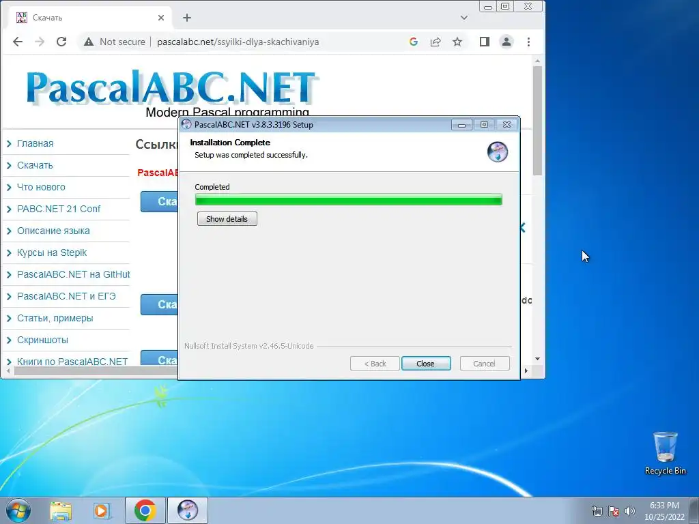This screenshot has width=699, height=524.
Task: Restore down the Chrome window
Action: click(x=505, y=6)
